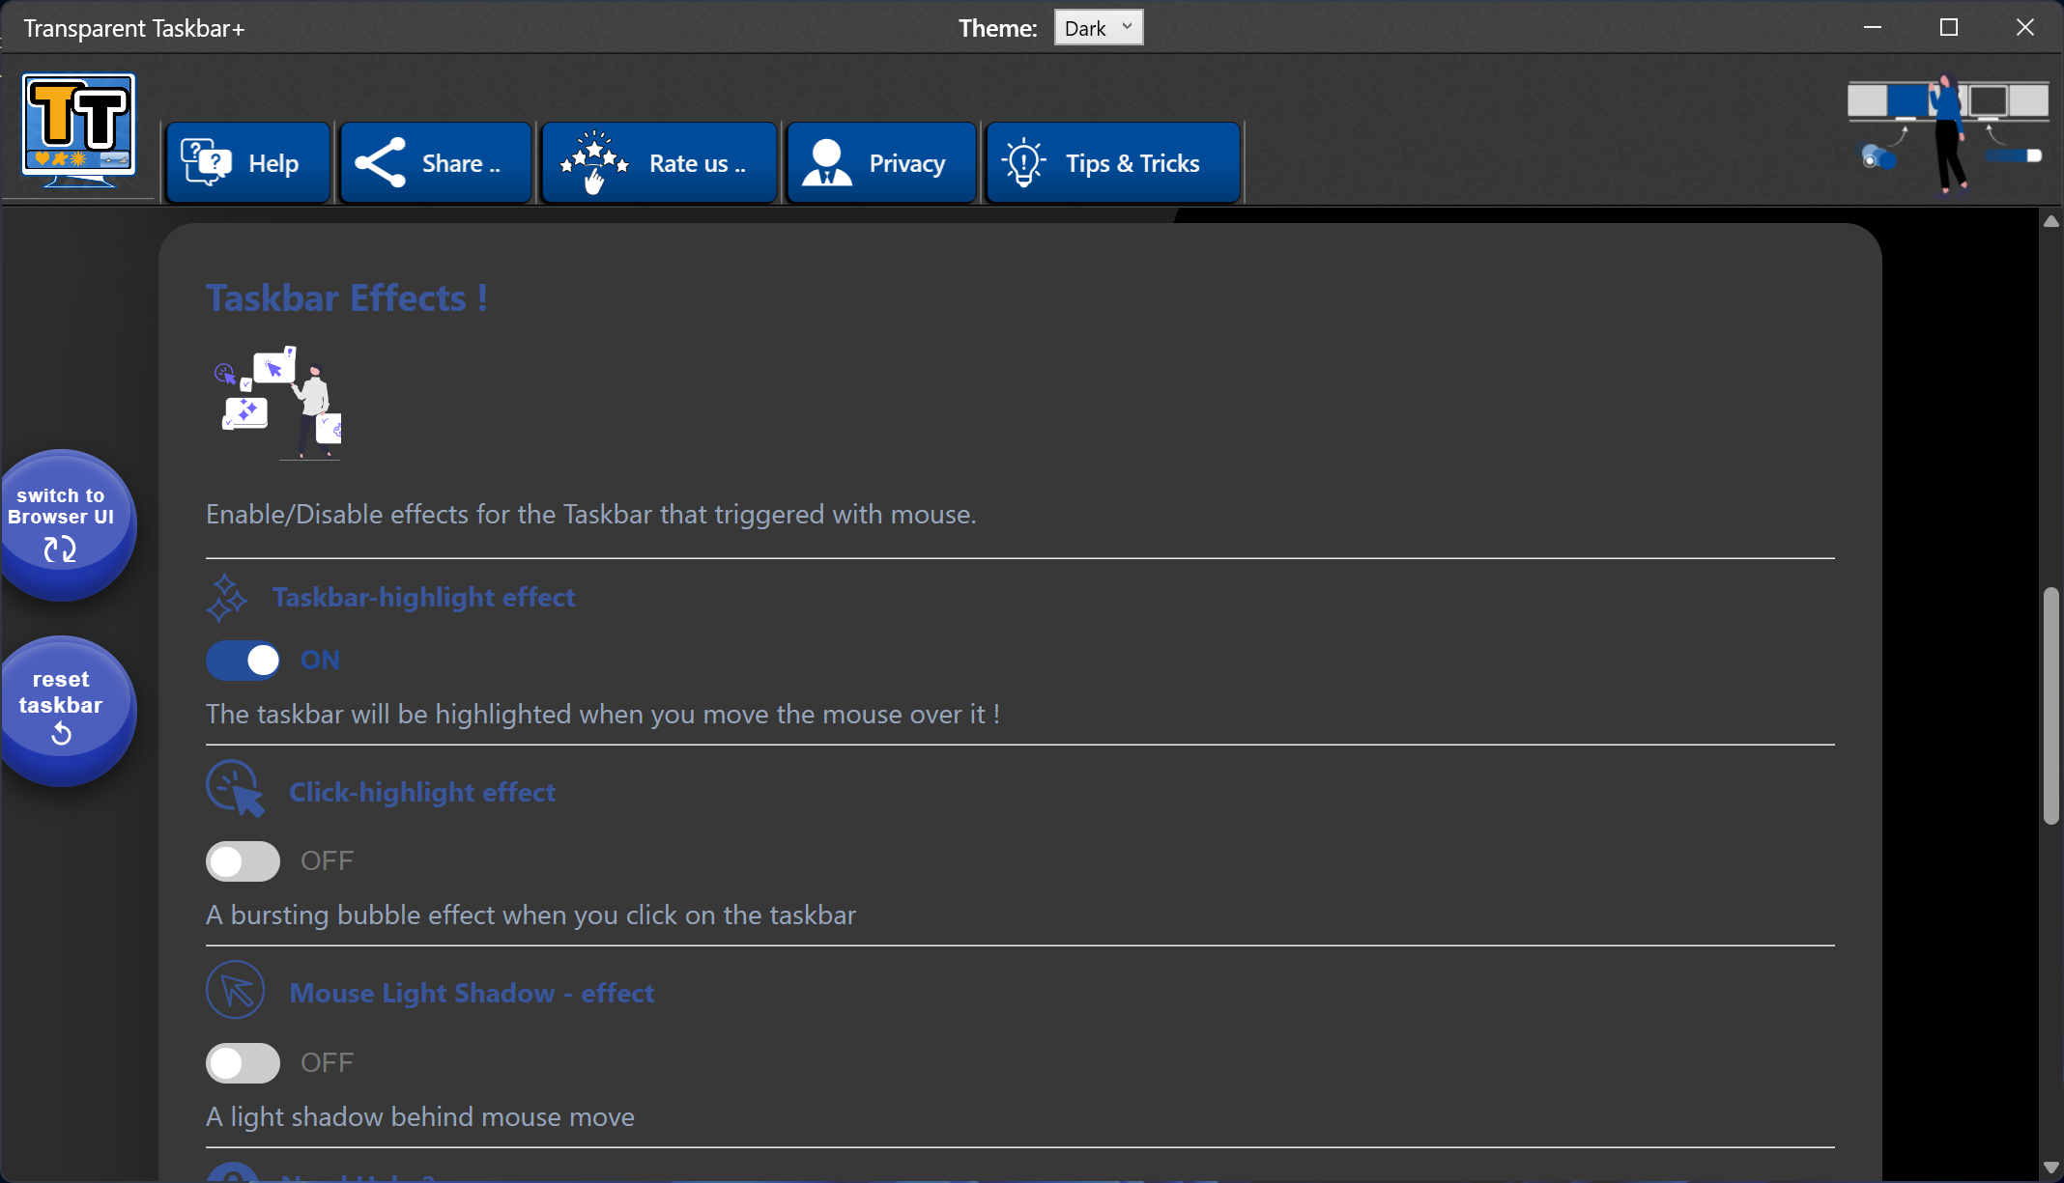Open Help via the question mark speech-bubble icon
The height and width of the screenshot is (1183, 2064).
(205, 160)
